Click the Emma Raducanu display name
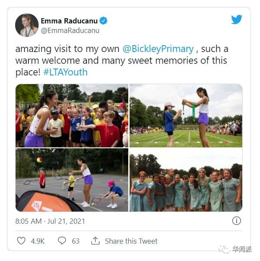Image resolution: width=260 pixels, height=261 pixels. click(x=69, y=21)
